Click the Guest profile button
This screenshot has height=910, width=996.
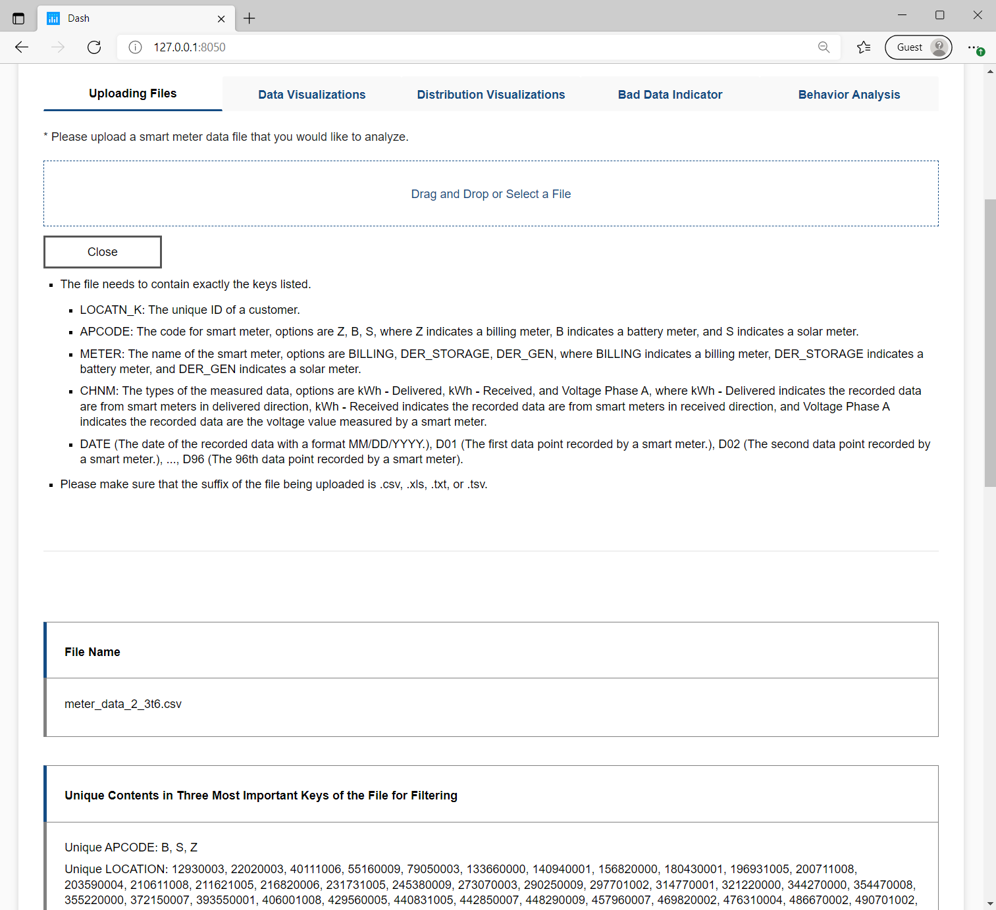click(918, 47)
